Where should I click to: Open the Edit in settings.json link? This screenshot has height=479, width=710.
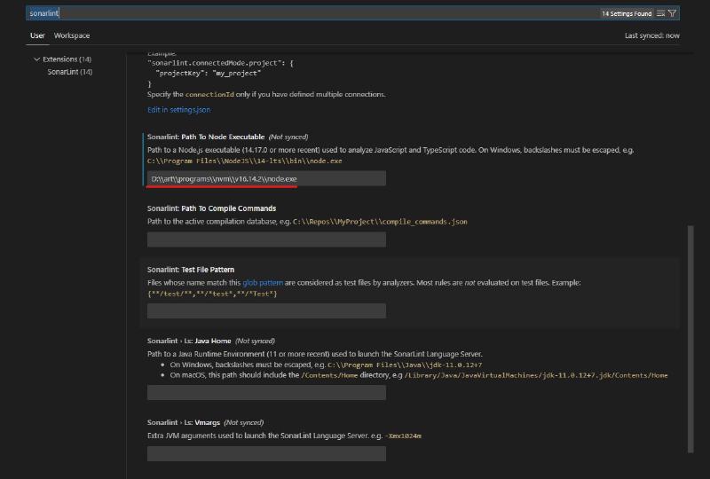coord(178,109)
